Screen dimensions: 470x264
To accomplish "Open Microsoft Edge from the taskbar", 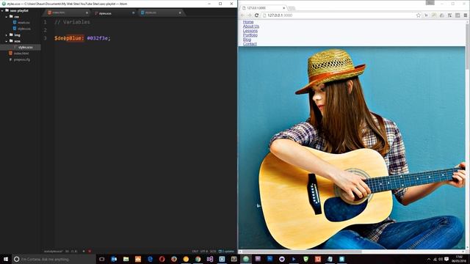I will pyautogui.click(x=150, y=259).
